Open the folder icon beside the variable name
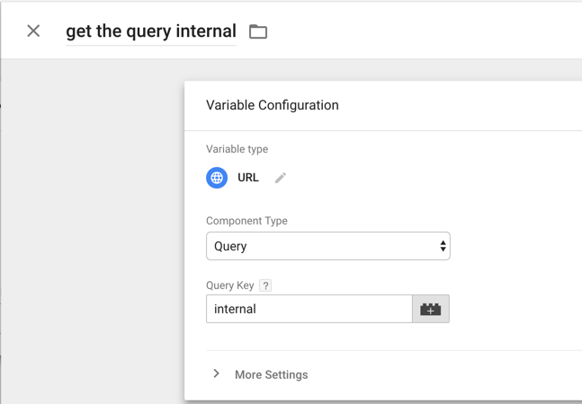582x404 pixels. (258, 31)
